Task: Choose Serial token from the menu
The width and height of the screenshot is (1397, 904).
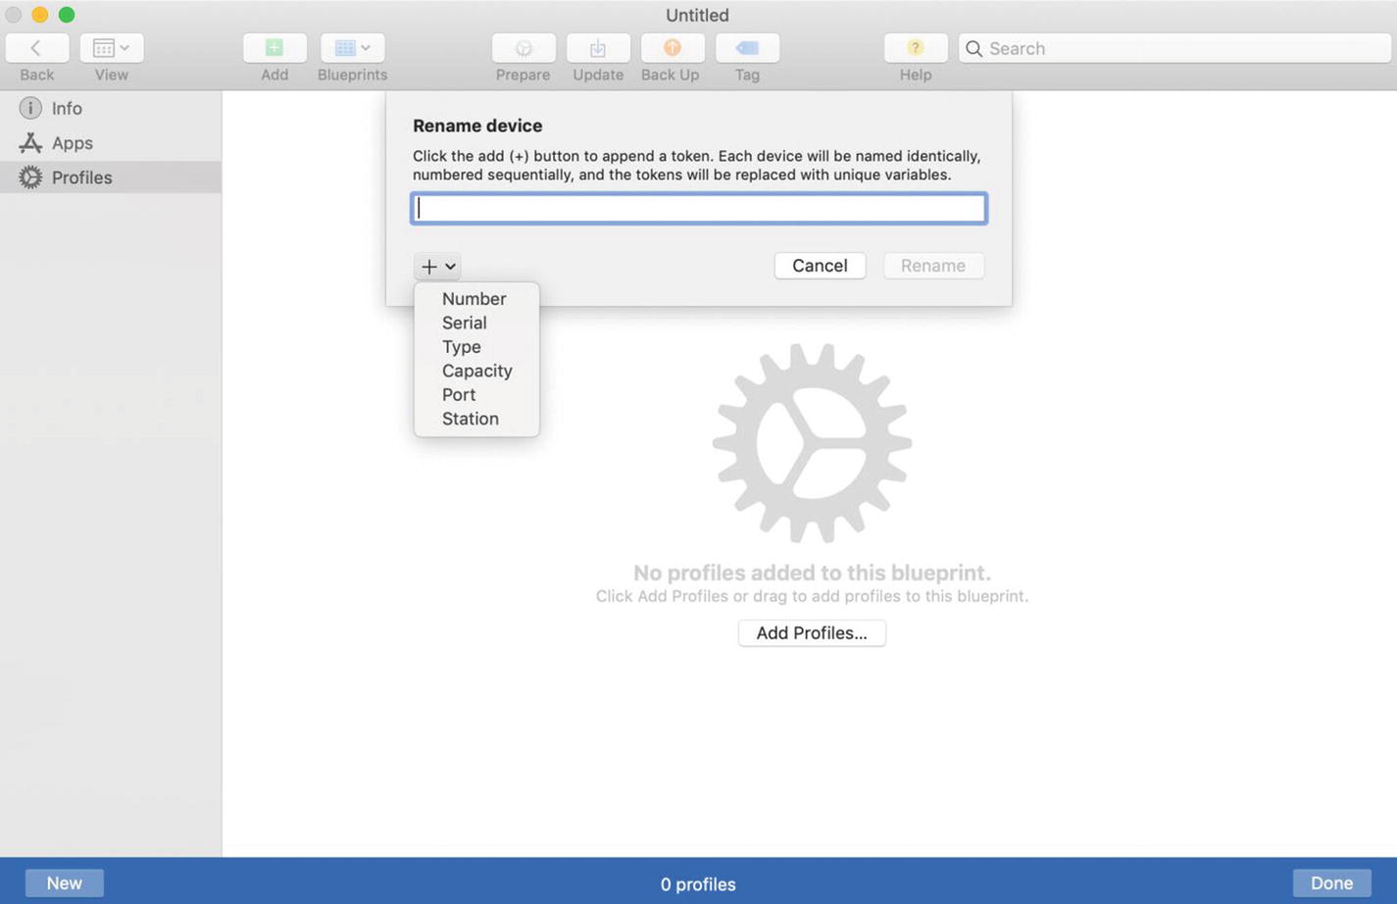Action: tap(476, 323)
